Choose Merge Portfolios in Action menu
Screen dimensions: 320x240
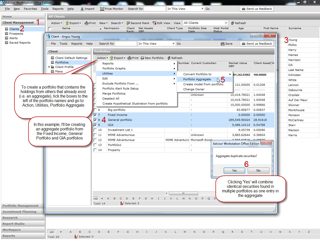click(114, 94)
